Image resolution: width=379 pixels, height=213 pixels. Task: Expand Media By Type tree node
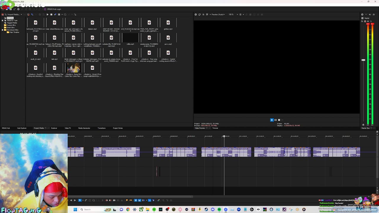3,20
